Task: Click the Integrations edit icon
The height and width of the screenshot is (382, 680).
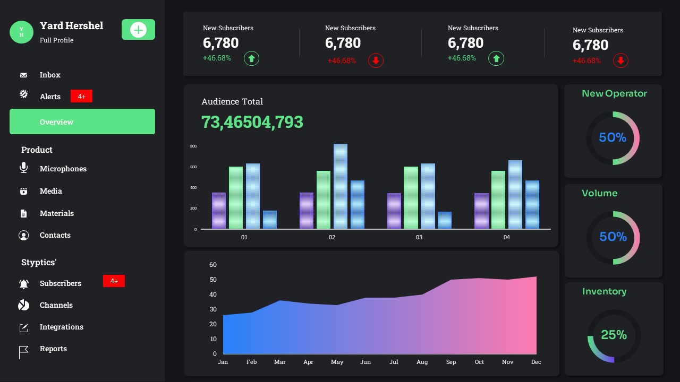Action: click(x=23, y=327)
